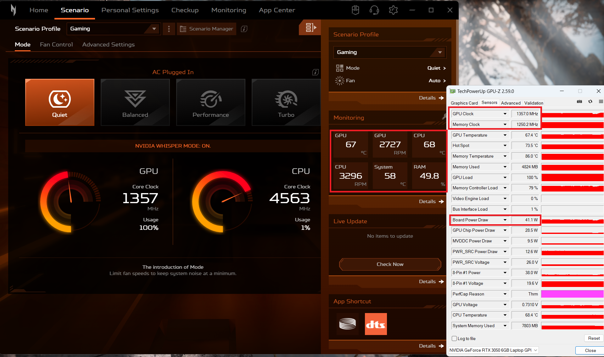
Task: Click the GPU Load red graph bar
Action: tap(572, 178)
